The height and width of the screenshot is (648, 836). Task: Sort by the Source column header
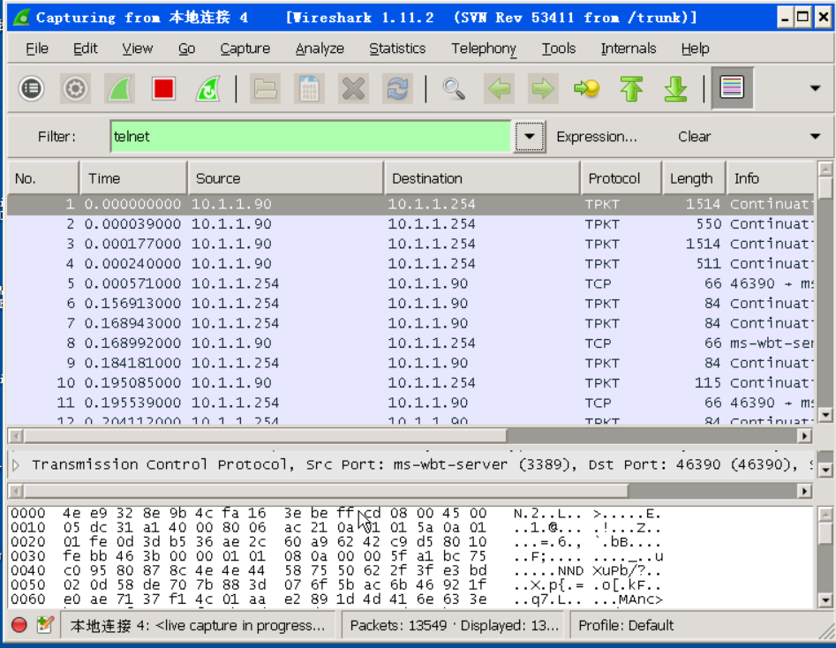pyautogui.click(x=286, y=178)
